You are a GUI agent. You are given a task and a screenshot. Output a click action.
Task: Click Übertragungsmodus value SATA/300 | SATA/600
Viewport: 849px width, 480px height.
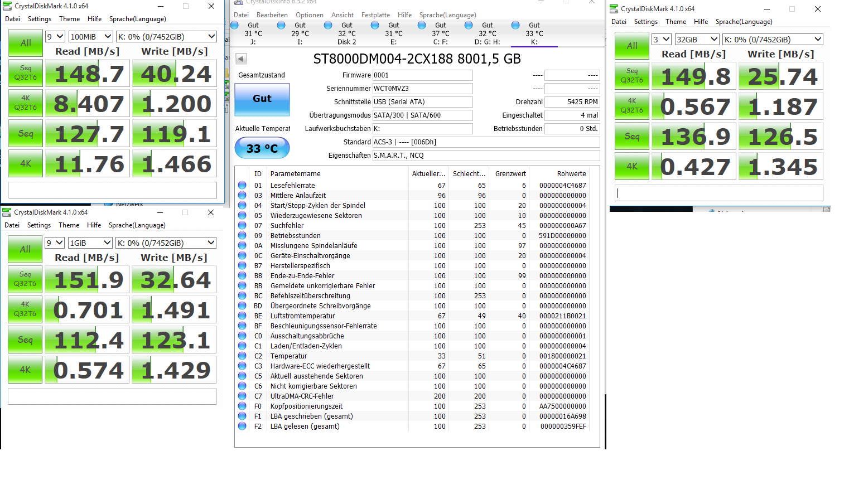pos(423,115)
